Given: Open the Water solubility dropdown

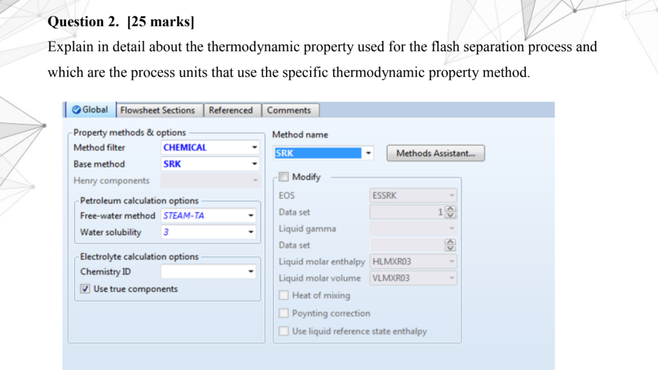Looking at the screenshot, I should (208, 232).
